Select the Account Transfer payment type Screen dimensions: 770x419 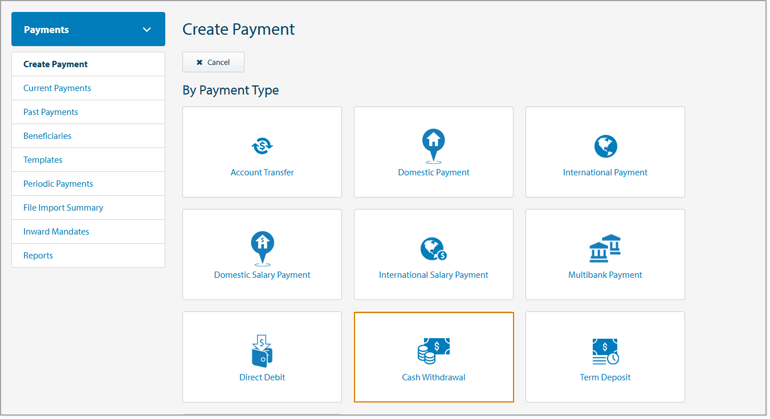[x=262, y=152]
